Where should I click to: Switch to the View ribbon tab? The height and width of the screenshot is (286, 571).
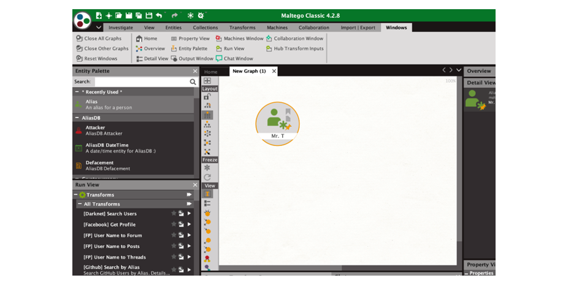point(149,28)
